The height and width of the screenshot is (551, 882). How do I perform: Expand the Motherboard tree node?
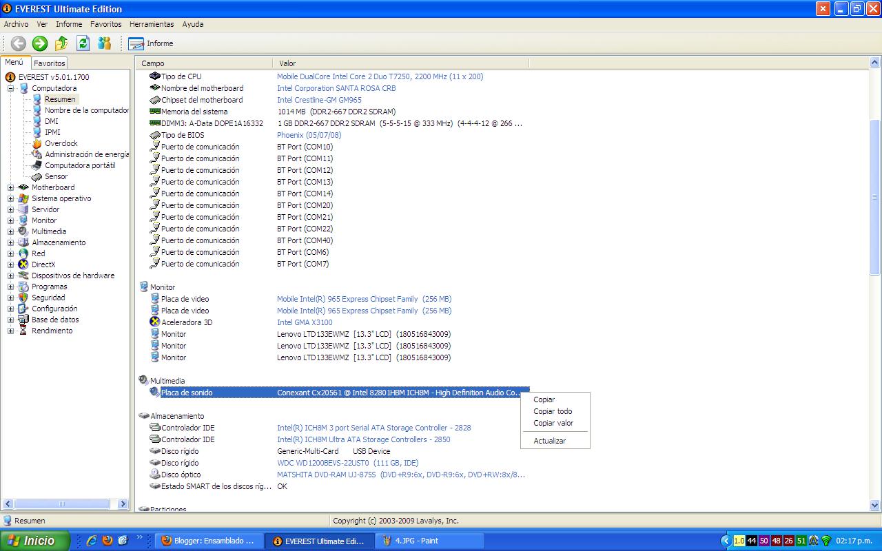[11, 187]
